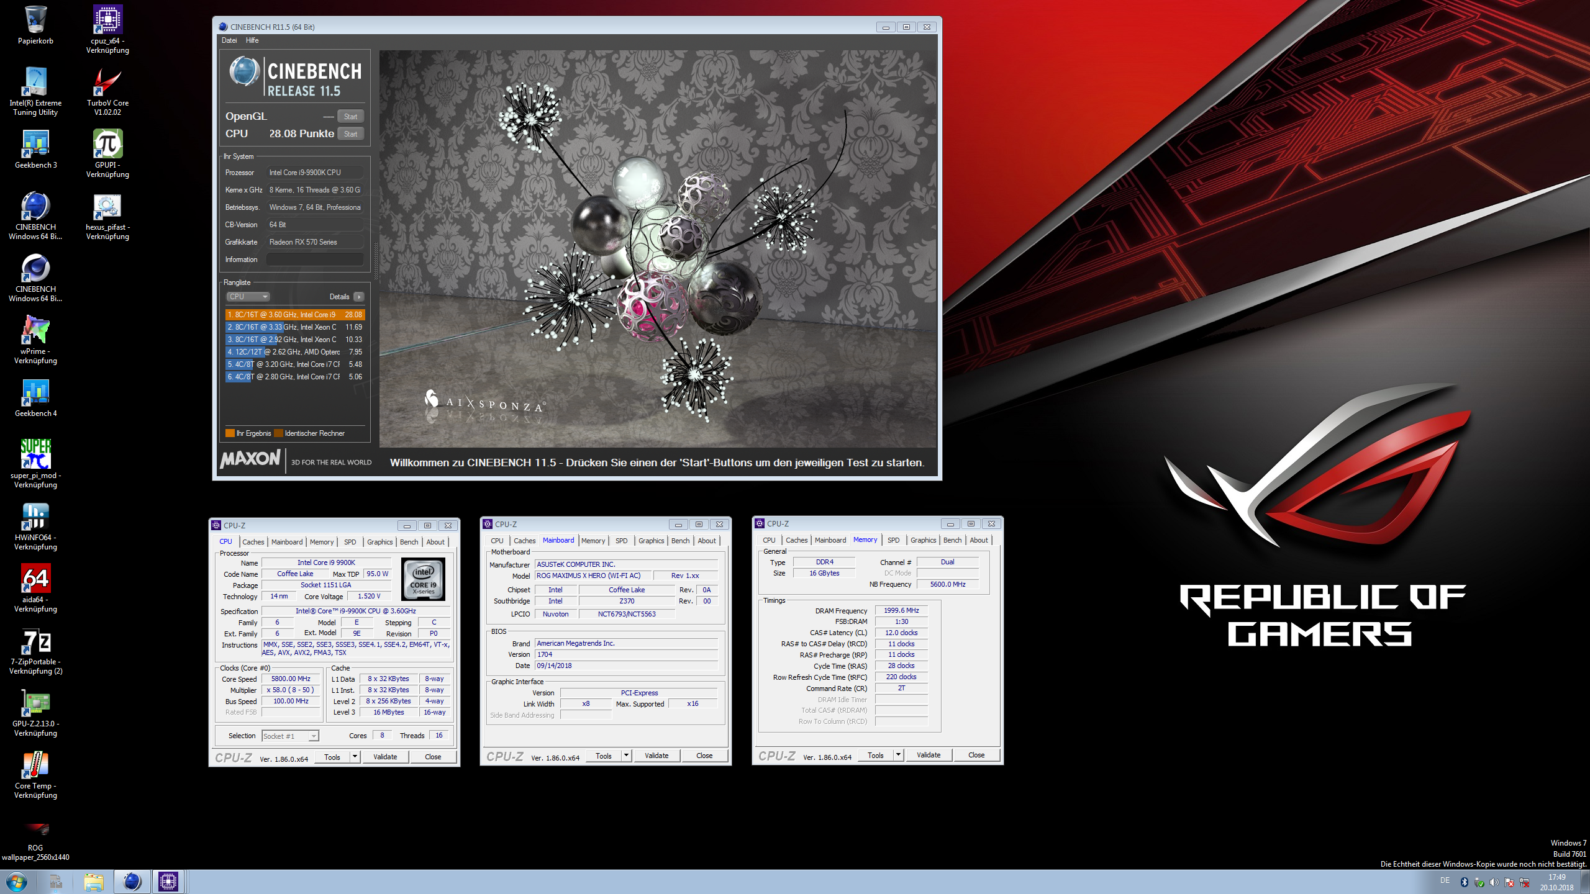The height and width of the screenshot is (894, 1590).
Task: Select ranking entry Xeon 11.69
Action: point(295,327)
